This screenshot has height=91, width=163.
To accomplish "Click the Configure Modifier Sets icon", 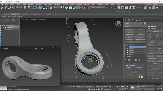I will pos(139,60).
